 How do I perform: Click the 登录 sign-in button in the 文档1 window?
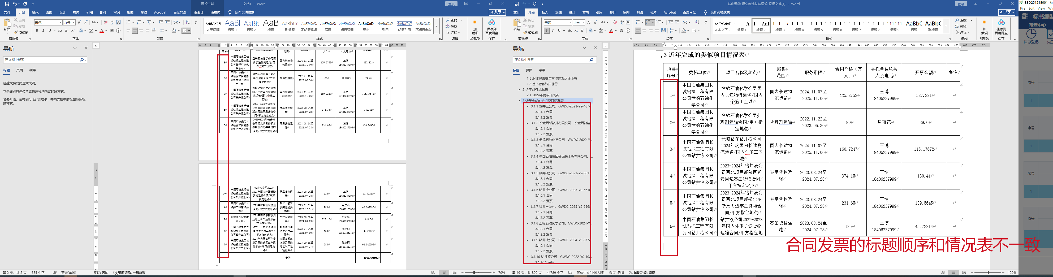(451, 4)
